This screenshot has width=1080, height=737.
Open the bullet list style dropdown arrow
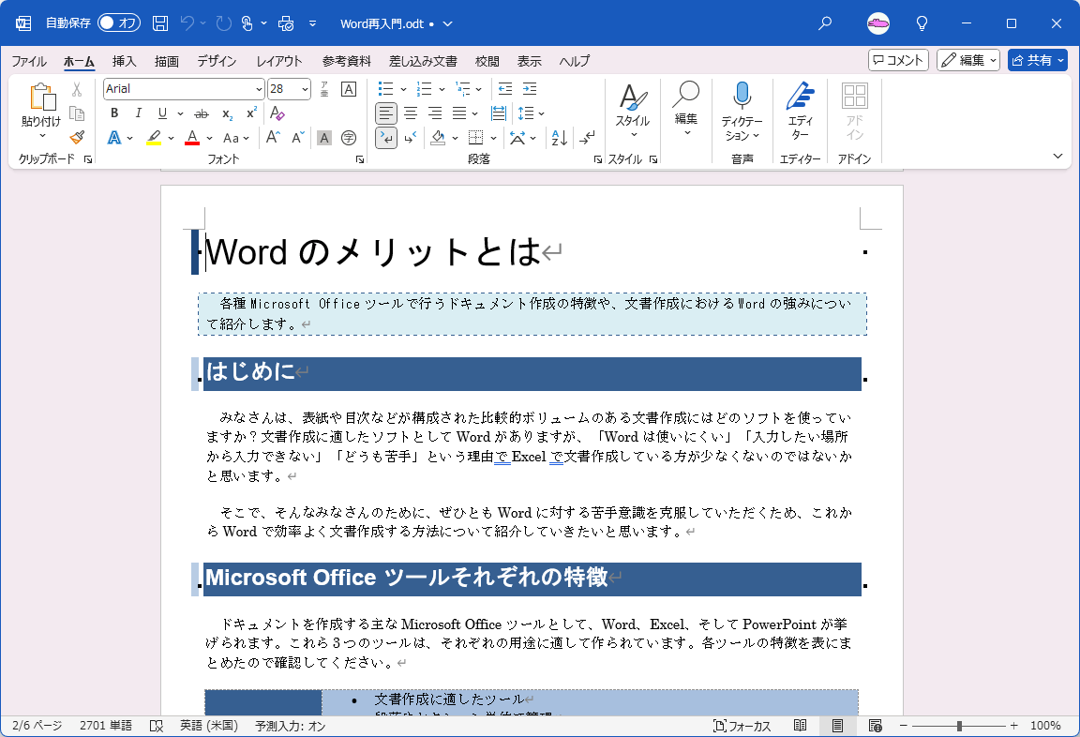404,89
